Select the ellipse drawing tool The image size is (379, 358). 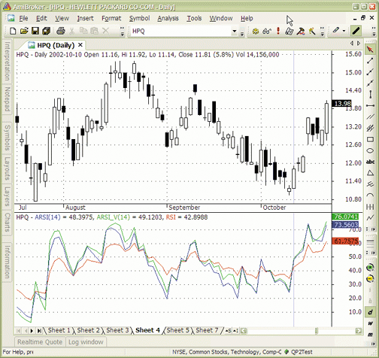(370, 150)
